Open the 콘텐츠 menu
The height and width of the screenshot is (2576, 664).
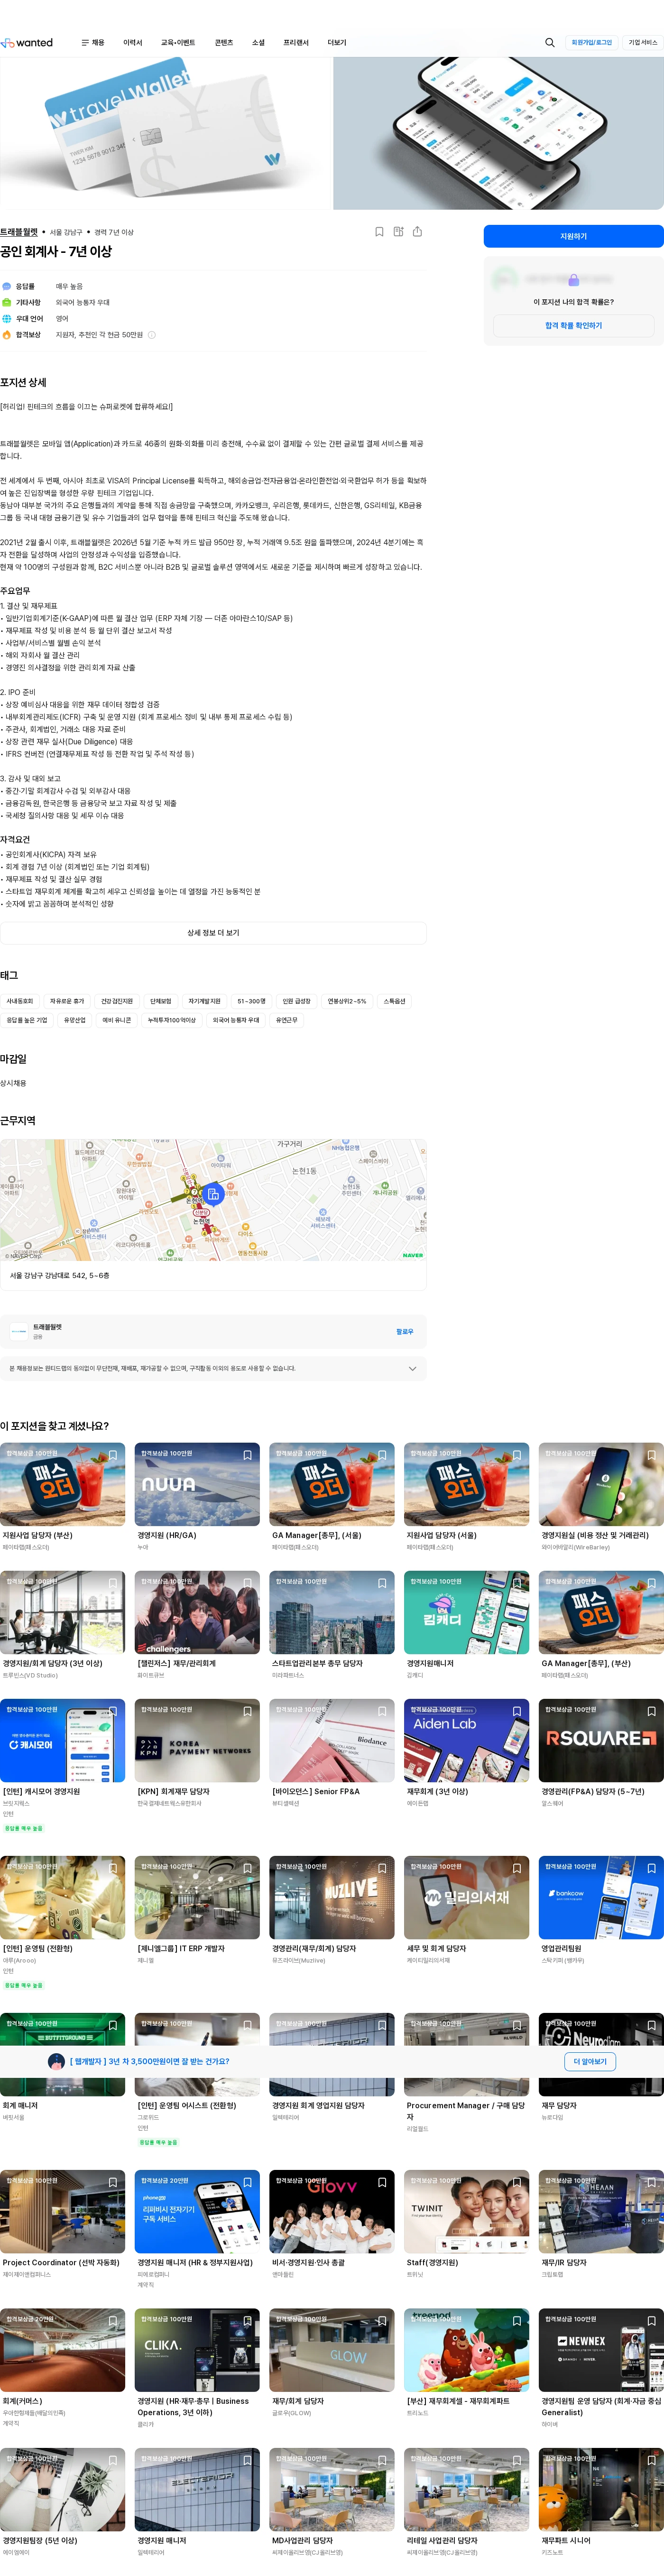[224, 43]
